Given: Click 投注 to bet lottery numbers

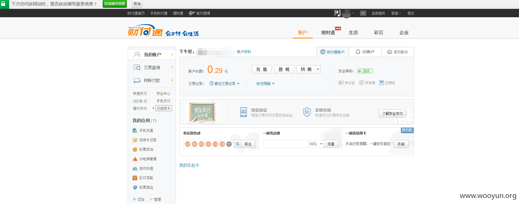Looking at the screenshot, I should pos(248,144).
